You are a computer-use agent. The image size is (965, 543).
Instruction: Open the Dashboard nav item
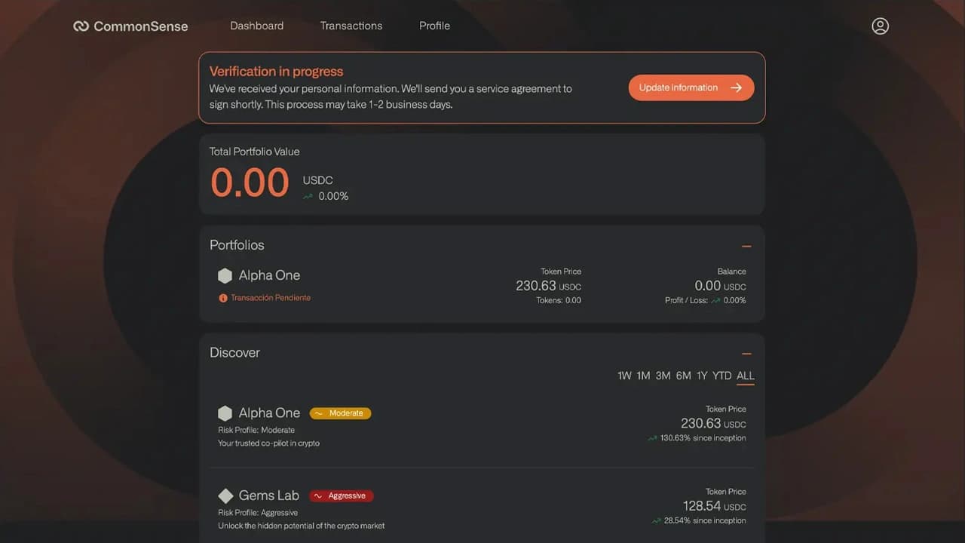point(257,26)
